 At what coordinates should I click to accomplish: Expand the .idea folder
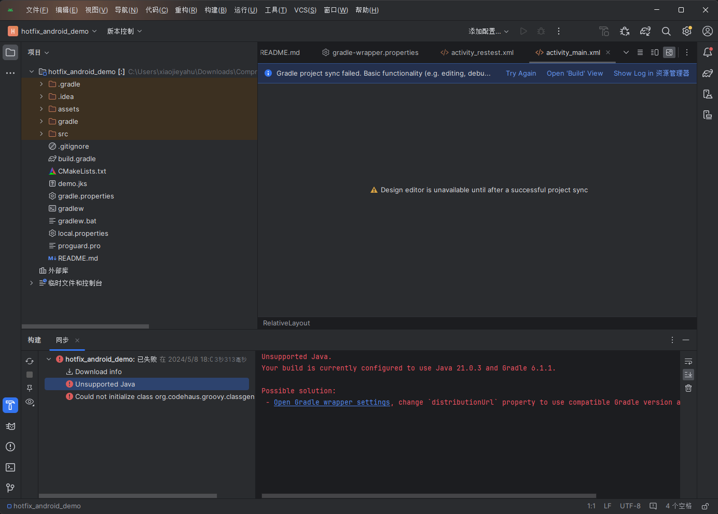coord(42,96)
